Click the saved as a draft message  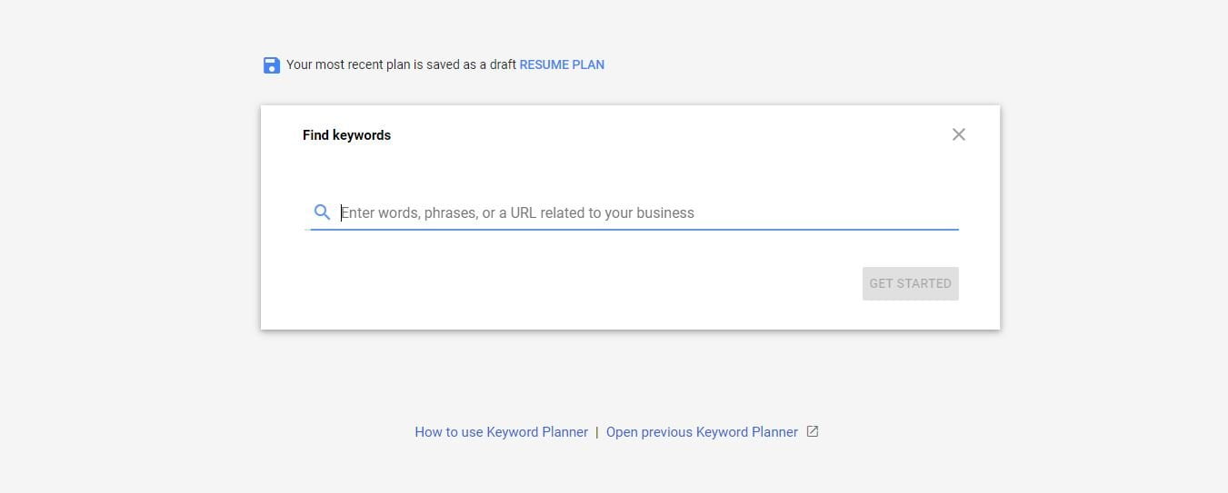(x=401, y=64)
